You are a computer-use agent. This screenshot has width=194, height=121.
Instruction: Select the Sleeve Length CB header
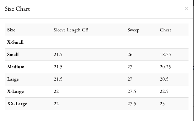click(x=71, y=30)
